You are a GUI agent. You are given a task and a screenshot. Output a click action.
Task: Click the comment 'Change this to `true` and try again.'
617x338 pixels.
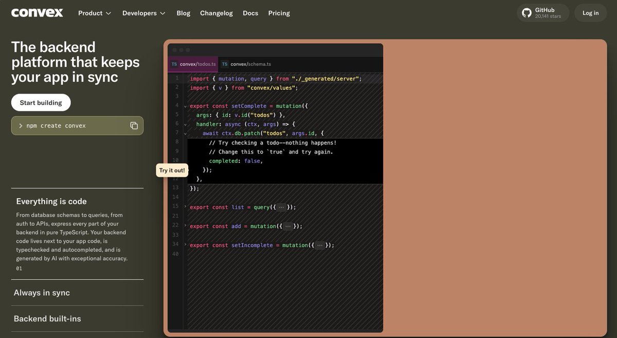click(x=271, y=152)
